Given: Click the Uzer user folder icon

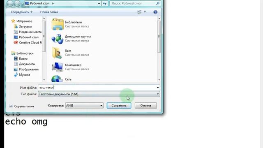Looking at the screenshot, I should point(57,53).
